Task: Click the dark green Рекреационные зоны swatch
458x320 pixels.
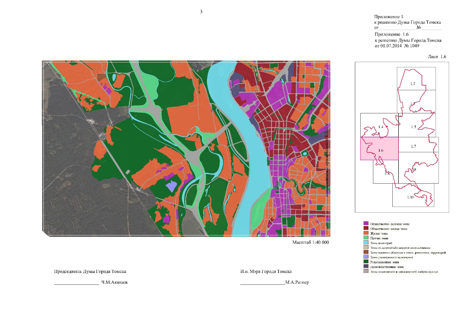Action: point(366,262)
